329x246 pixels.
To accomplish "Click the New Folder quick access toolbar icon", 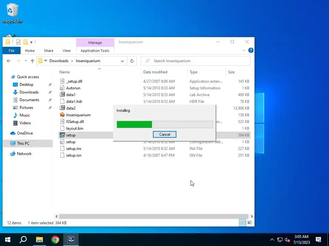I will 25,42.
